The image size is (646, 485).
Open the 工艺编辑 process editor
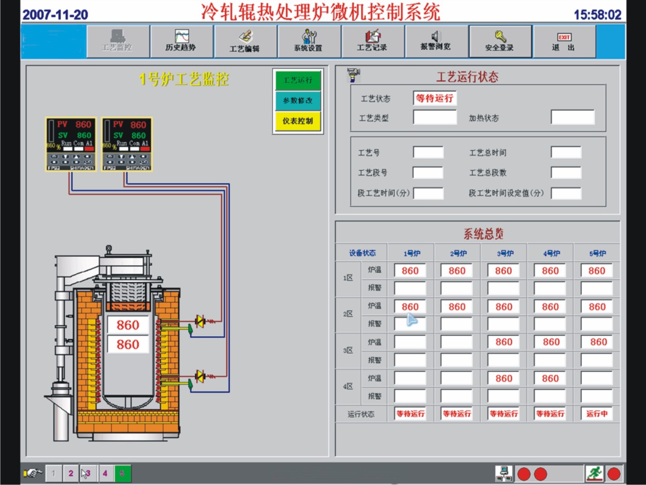(245, 42)
